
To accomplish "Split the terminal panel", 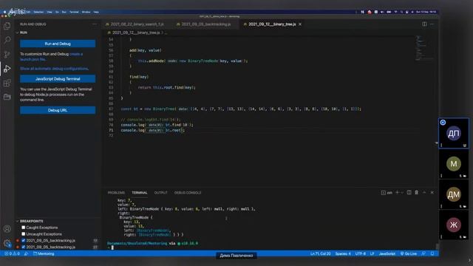I will pos(409,192).
